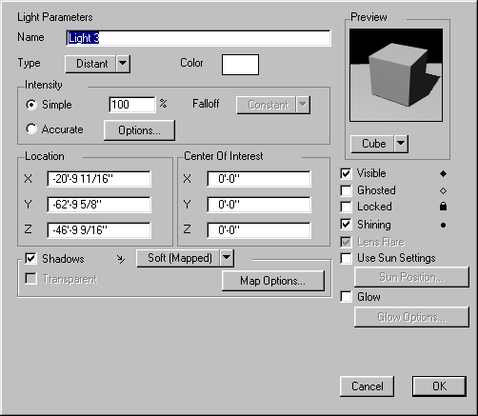Click the Ghosted hollow diamond icon
Screen dimensions: 478x416
[x=443, y=190]
